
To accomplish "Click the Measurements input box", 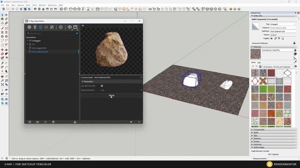I will [283, 159].
